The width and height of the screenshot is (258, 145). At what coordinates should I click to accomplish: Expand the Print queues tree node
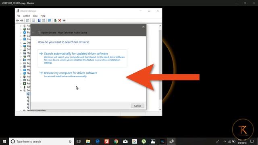(21, 80)
